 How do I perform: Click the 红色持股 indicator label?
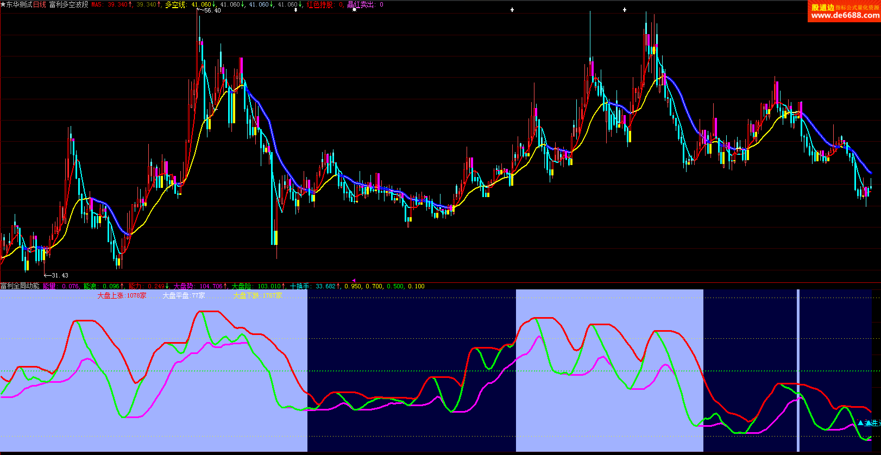pyautogui.click(x=319, y=4)
